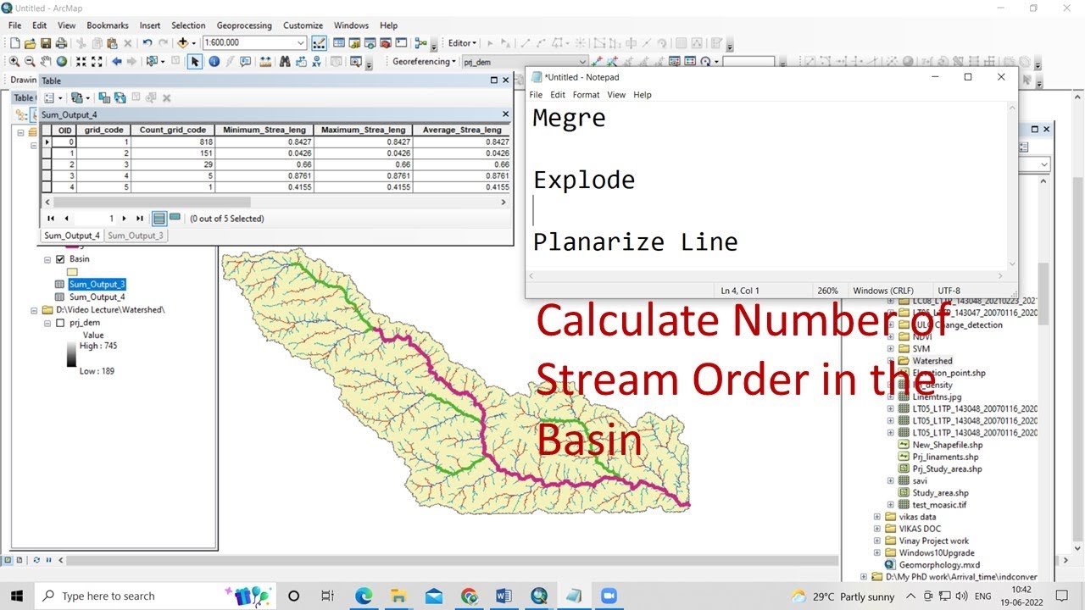Collapse the Basin layer tree node
The width and height of the screenshot is (1085, 610).
[x=48, y=259]
